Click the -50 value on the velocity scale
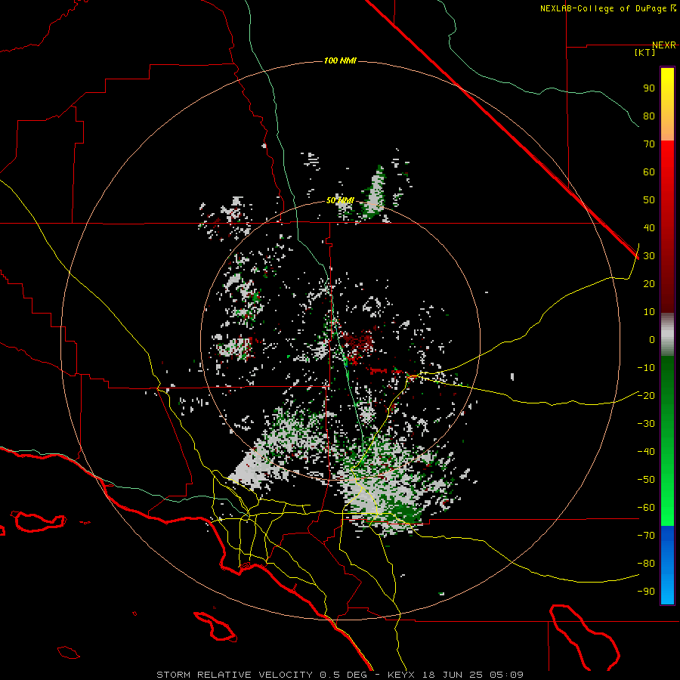 point(646,480)
